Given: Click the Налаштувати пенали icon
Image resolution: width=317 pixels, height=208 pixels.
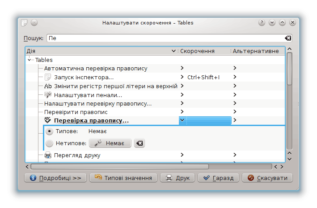Looking at the screenshot, I should point(48,95).
